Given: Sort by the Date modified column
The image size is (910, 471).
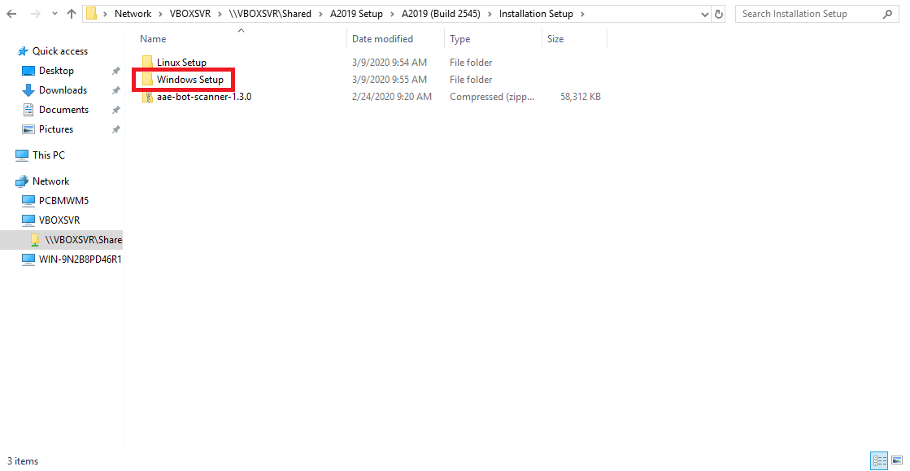Looking at the screenshot, I should pyautogui.click(x=382, y=39).
